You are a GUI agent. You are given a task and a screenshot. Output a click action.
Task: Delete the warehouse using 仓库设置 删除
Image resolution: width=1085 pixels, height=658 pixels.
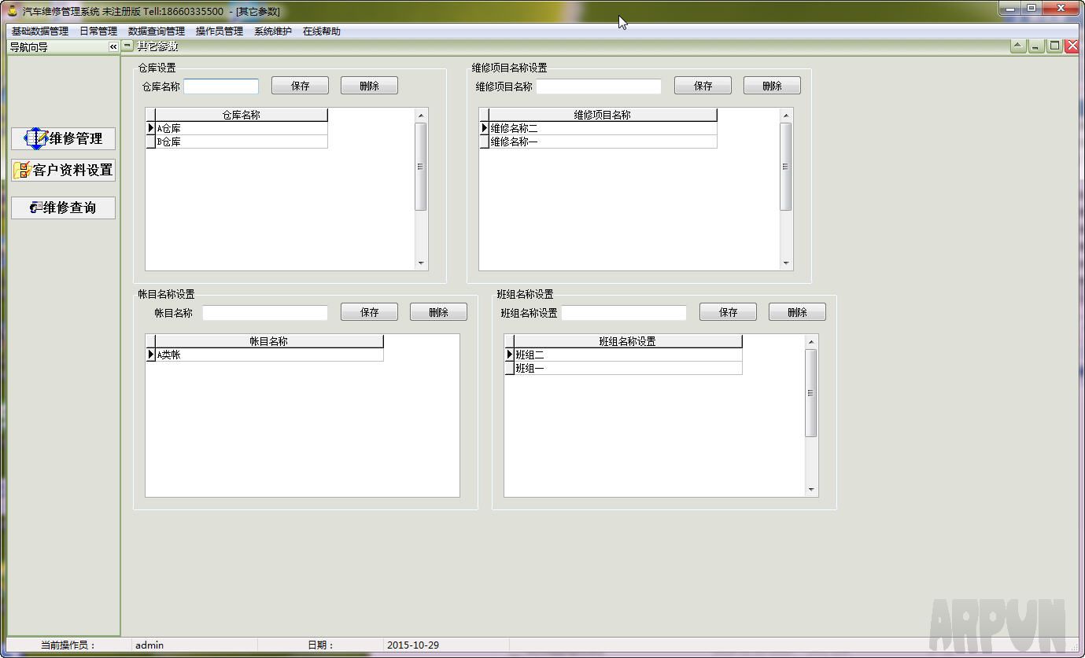370,86
